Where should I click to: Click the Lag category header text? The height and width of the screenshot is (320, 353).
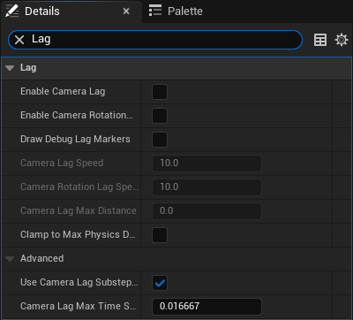(28, 68)
